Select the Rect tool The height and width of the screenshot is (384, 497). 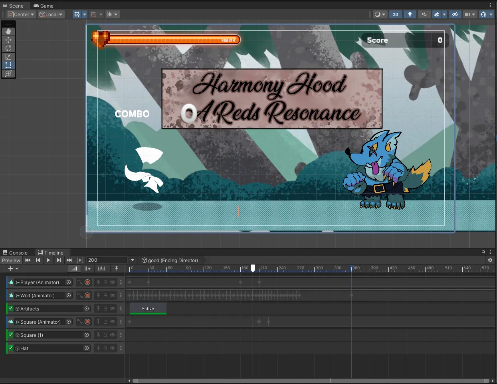coord(8,65)
